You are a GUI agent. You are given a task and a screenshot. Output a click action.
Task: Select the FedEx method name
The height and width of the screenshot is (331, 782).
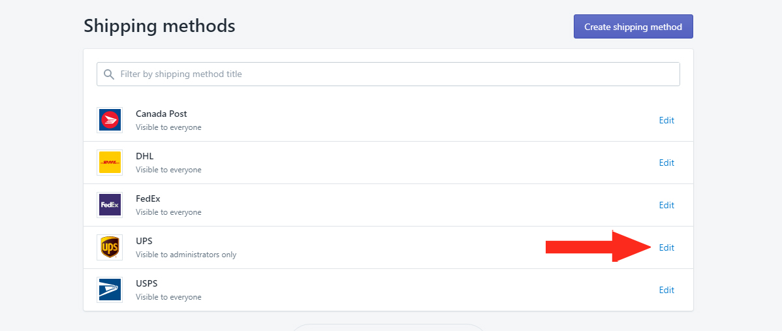coord(148,198)
